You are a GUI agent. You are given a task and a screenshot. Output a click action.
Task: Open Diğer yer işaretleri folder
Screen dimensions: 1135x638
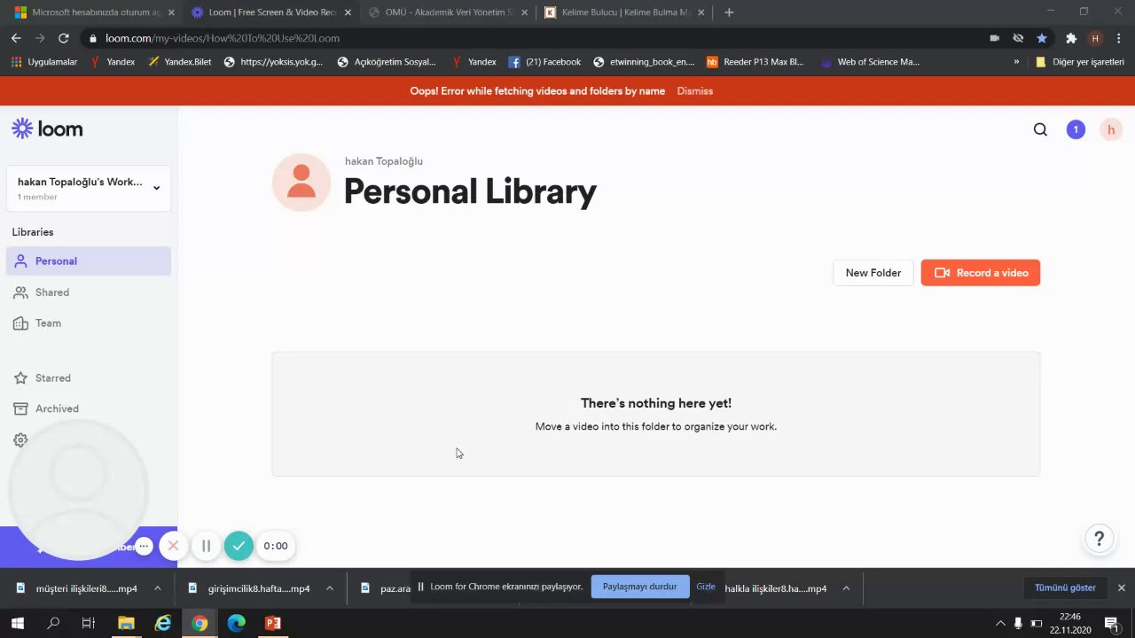tap(1080, 62)
